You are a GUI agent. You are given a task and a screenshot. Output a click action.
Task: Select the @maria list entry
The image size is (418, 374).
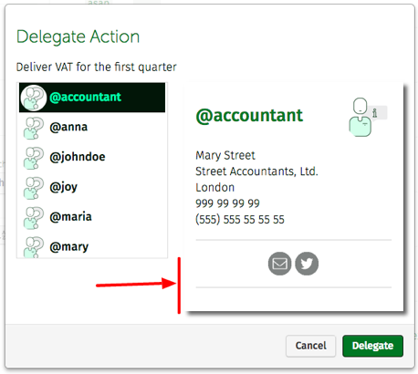coord(92,217)
